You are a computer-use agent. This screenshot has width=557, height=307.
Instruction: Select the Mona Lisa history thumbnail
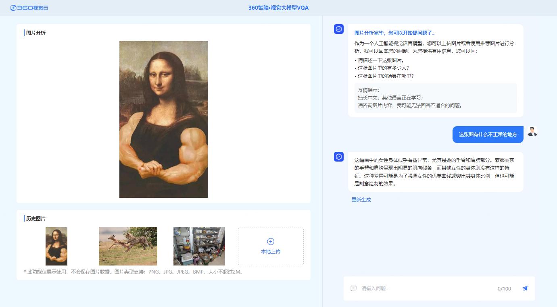click(56, 246)
